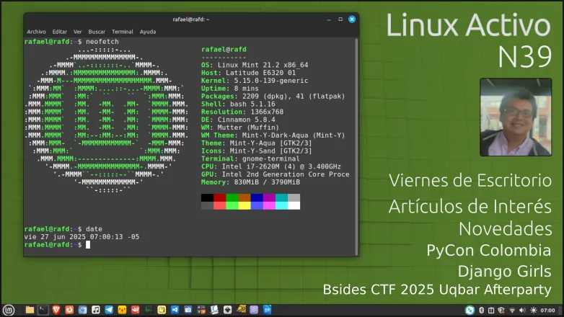Image resolution: width=564 pixels, height=317 pixels.
Task: Launch Firefox from the panel
Action: pos(69,310)
